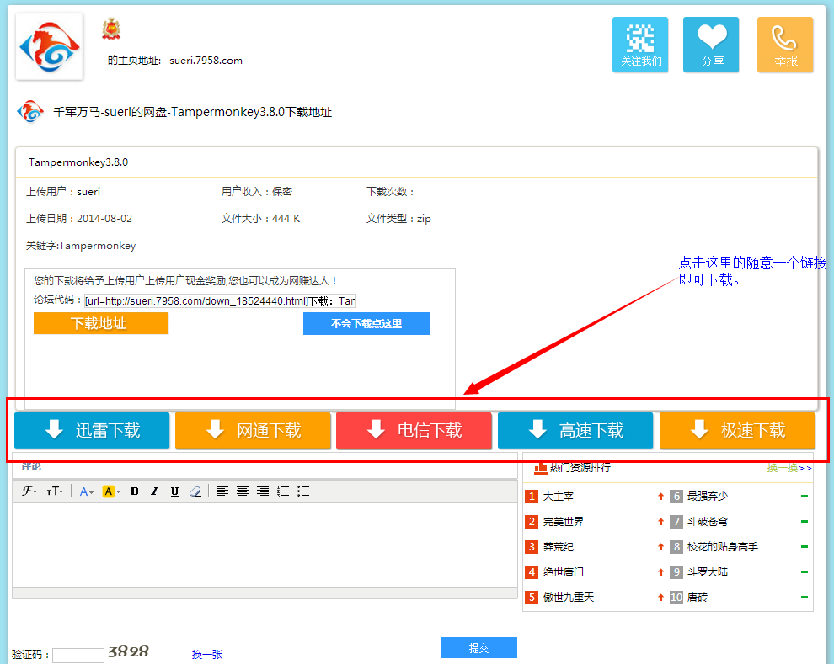Open the 最强弃少 ranking entry

(708, 497)
